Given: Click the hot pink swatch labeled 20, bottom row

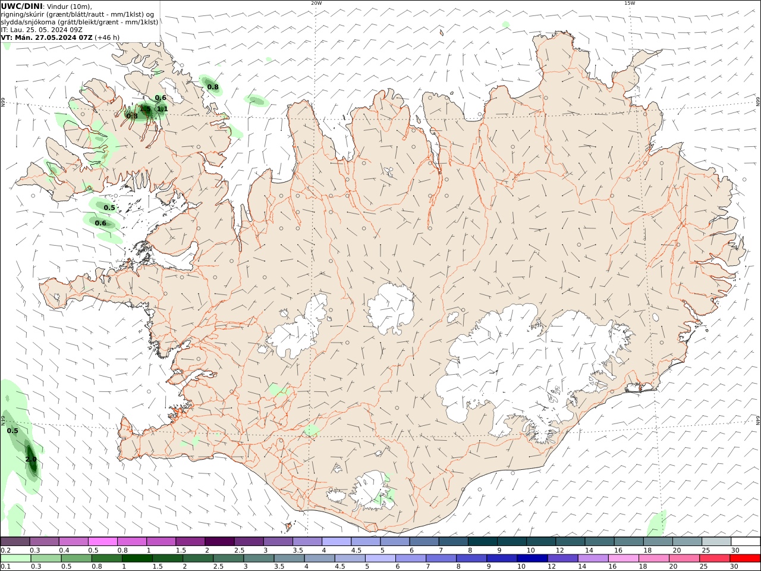Looking at the screenshot, I should (x=684, y=559).
